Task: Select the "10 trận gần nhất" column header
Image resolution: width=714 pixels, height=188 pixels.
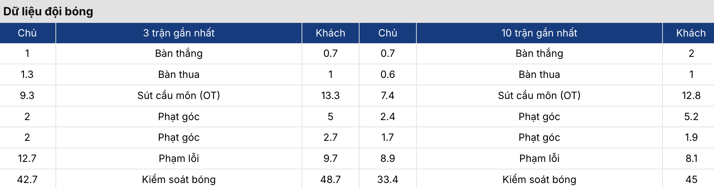Action: (x=539, y=33)
